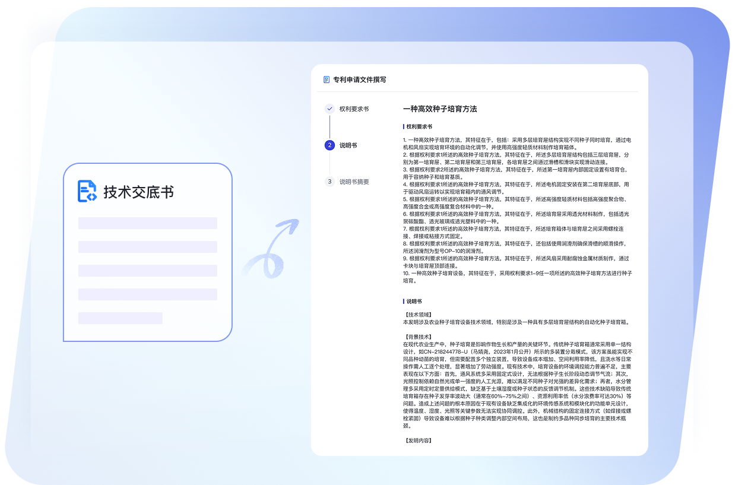Select step 2 circle icon
Viewport: 735px width, 485px height.
click(x=330, y=145)
